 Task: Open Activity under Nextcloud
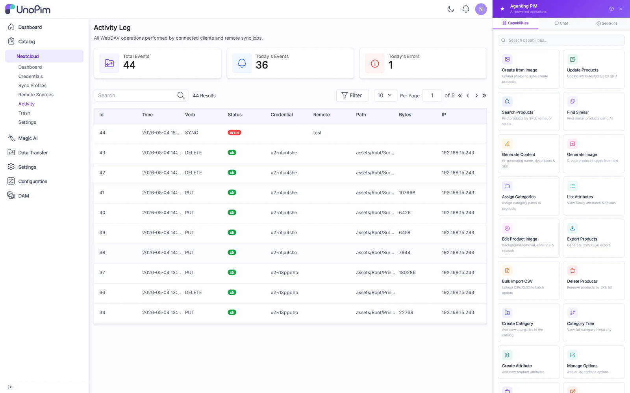[x=26, y=104]
